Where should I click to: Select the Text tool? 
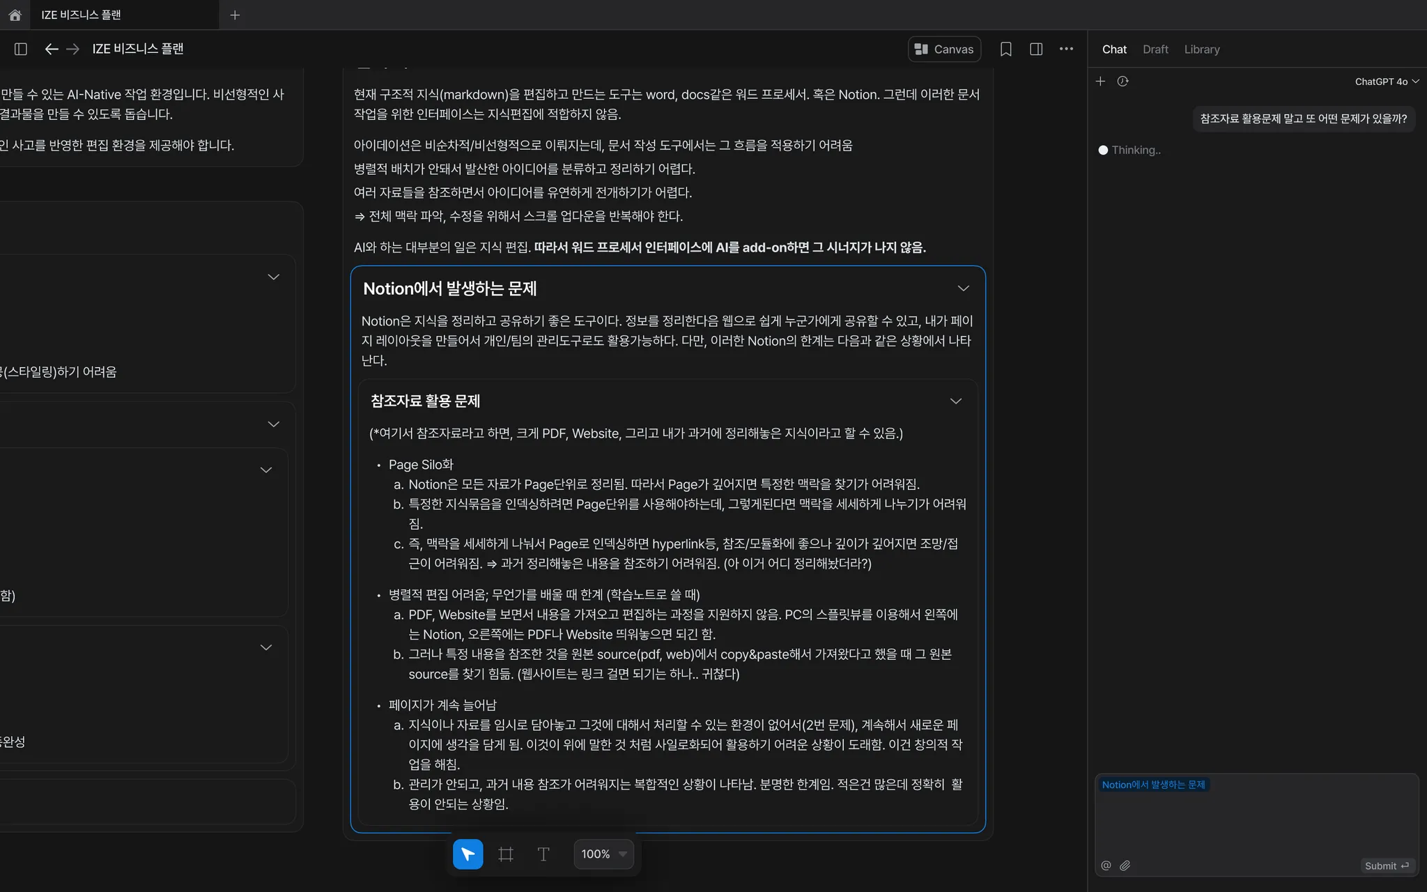[x=543, y=854]
